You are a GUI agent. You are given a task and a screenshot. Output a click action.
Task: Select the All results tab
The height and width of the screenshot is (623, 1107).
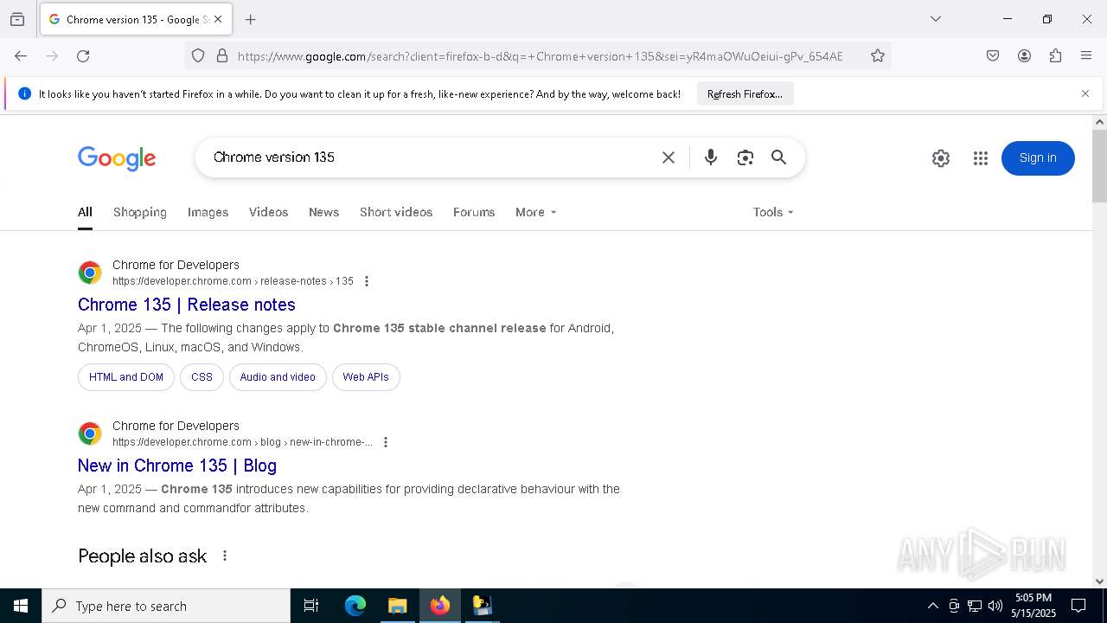coord(85,212)
